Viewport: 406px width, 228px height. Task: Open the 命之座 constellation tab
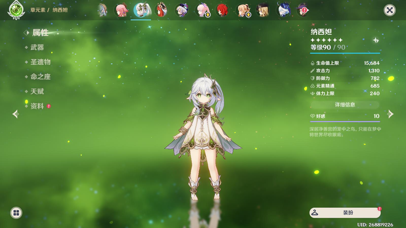(x=40, y=77)
